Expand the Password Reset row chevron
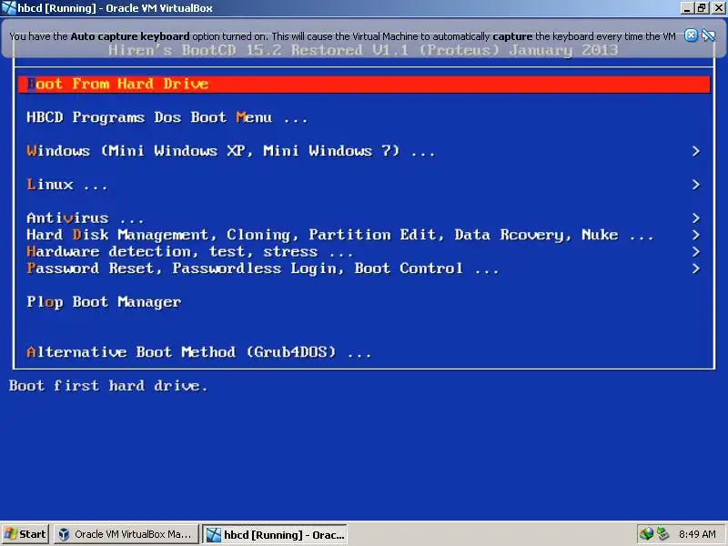Screen dimensions: 728x546 click(x=695, y=268)
